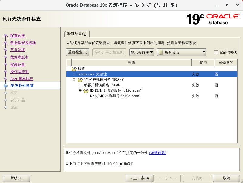Click the 修补并再次检查(F) button

(109, 52)
